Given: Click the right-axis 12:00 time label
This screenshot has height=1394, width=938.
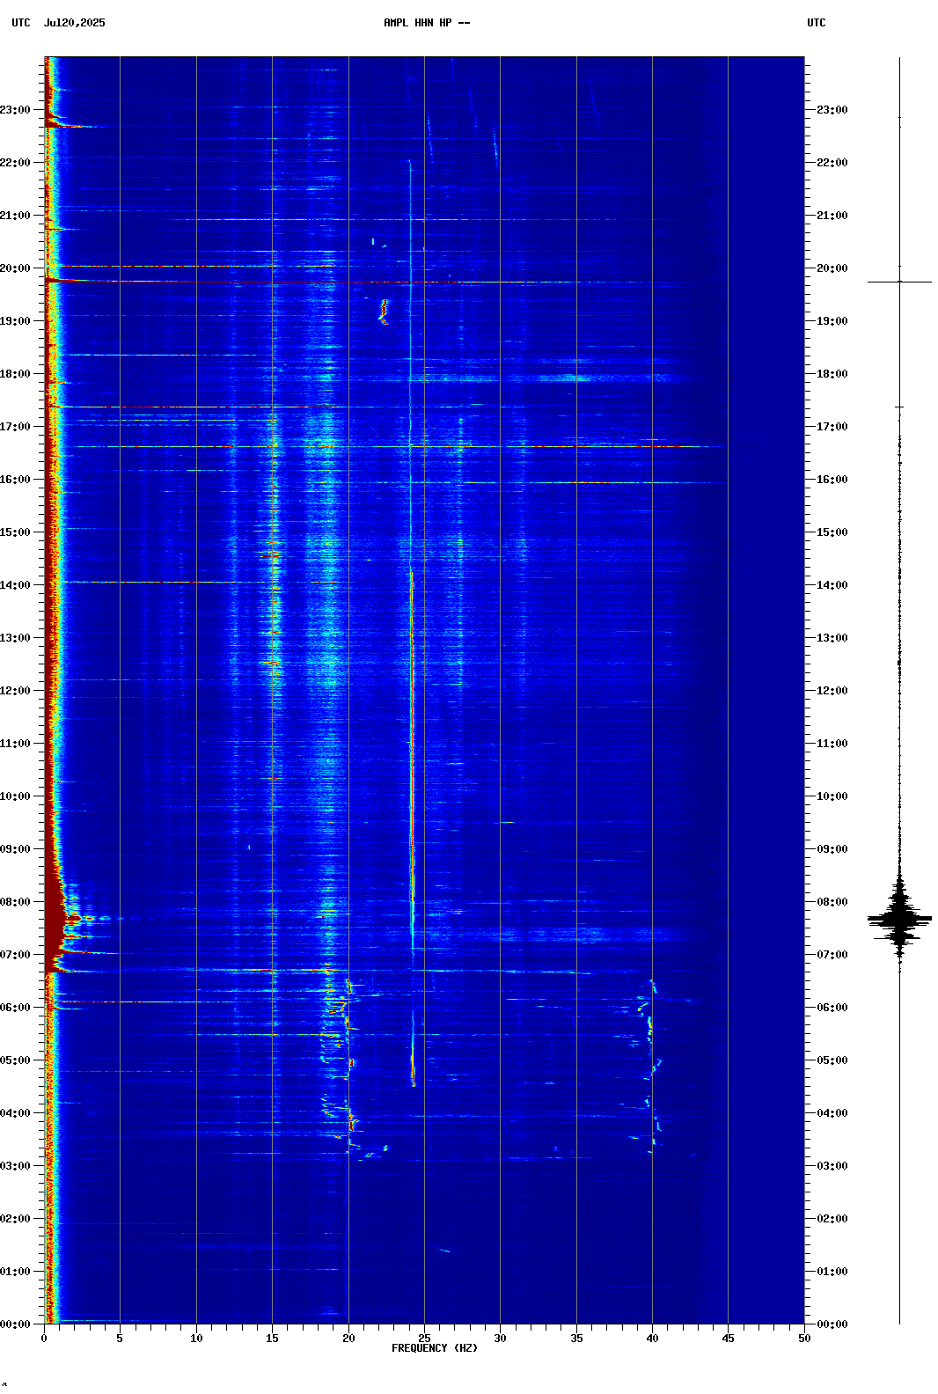Looking at the screenshot, I should click(832, 691).
